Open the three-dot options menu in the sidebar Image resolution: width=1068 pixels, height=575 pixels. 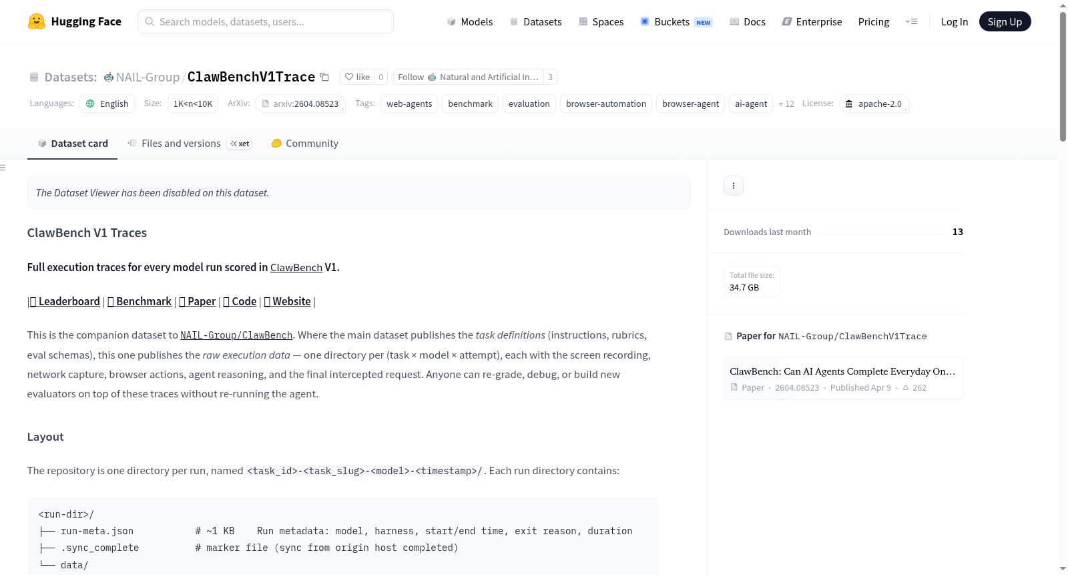pyautogui.click(x=734, y=186)
